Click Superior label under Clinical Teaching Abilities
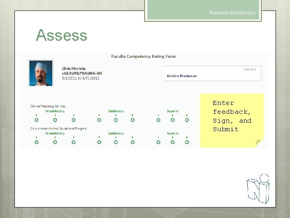Image resolution: width=290 pixels, height=218 pixels. 173,111
